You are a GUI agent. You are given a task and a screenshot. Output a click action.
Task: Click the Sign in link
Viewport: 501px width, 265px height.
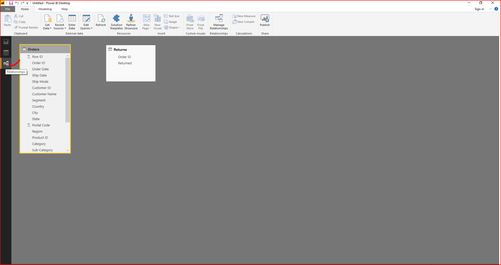coord(479,9)
